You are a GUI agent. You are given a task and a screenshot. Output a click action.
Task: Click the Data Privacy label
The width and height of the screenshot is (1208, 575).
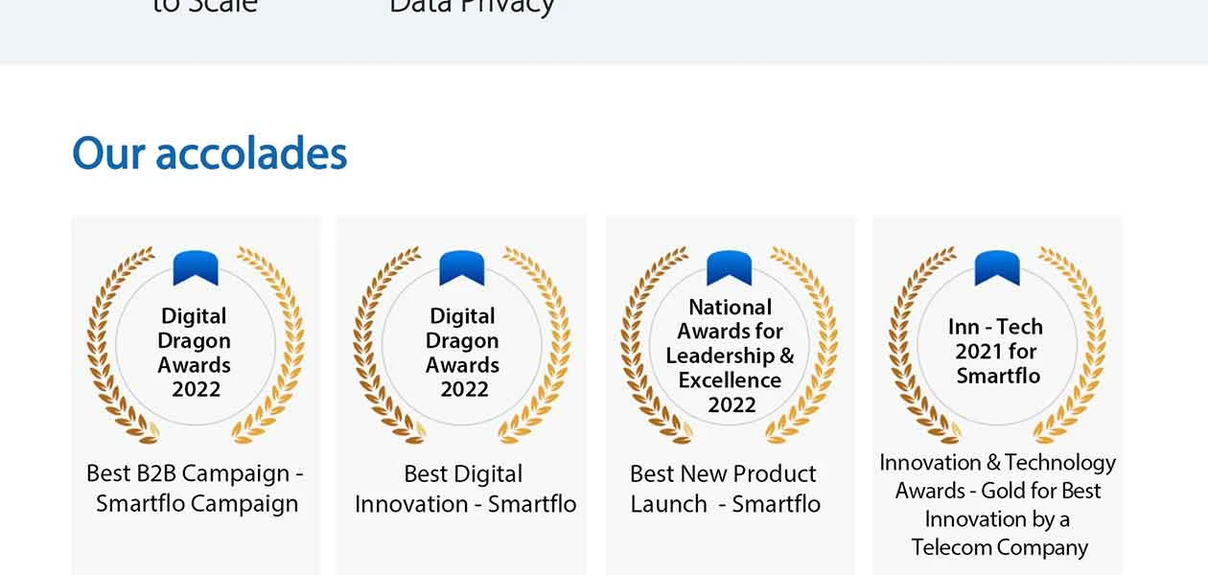point(472,8)
